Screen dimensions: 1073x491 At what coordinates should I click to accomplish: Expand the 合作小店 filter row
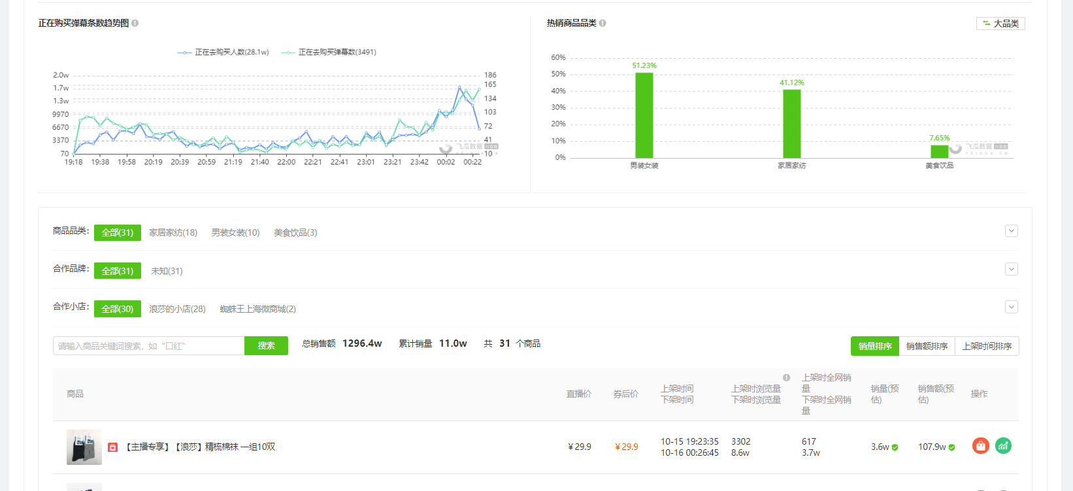click(1012, 307)
